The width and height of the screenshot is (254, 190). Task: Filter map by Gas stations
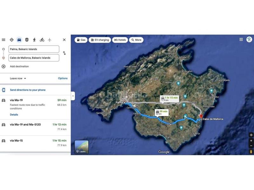tap(81, 40)
